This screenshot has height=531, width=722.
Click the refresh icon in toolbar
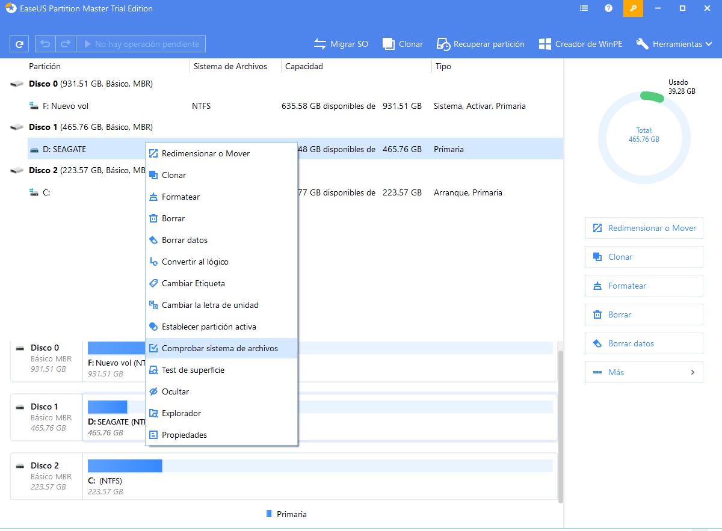(x=19, y=44)
